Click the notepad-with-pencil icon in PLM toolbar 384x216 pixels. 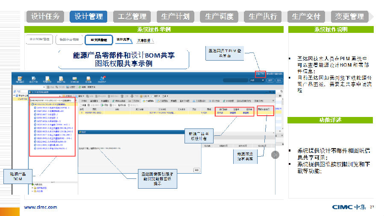20,79
